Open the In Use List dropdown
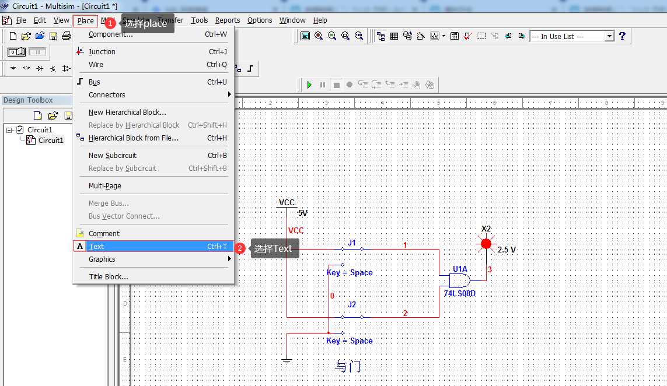The image size is (667, 386). tap(610, 36)
